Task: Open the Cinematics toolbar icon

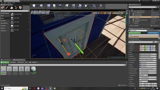Action: (73, 6)
